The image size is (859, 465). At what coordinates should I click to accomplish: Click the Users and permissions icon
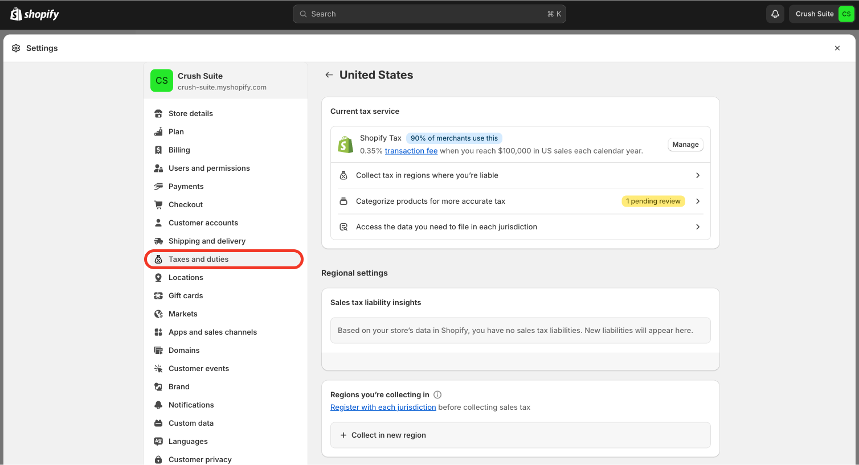(158, 168)
